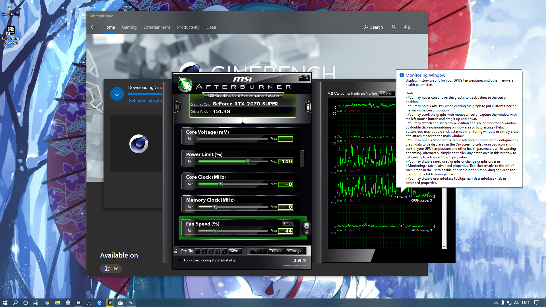Click the MSI Afterburner logo emblem

(x=185, y=85)
